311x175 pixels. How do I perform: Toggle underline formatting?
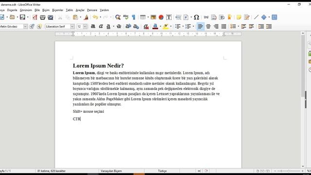tap(108, 26)
